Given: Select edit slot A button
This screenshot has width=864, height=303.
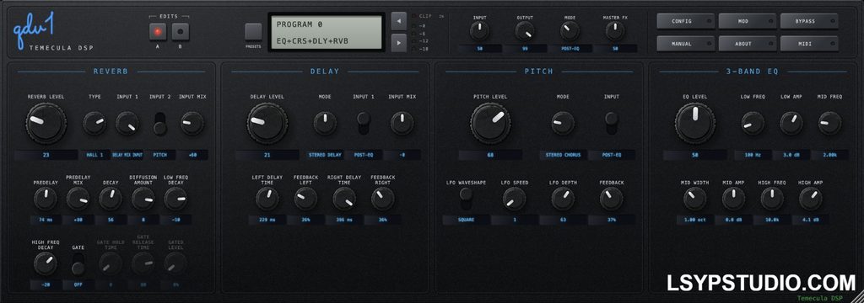Looking at the screenshot, I should pos(158,32).
